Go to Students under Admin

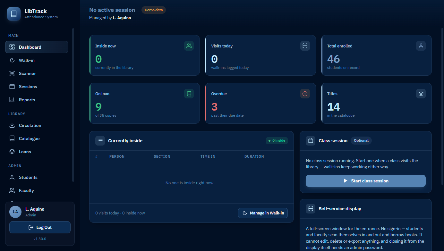tap(37, 177)
